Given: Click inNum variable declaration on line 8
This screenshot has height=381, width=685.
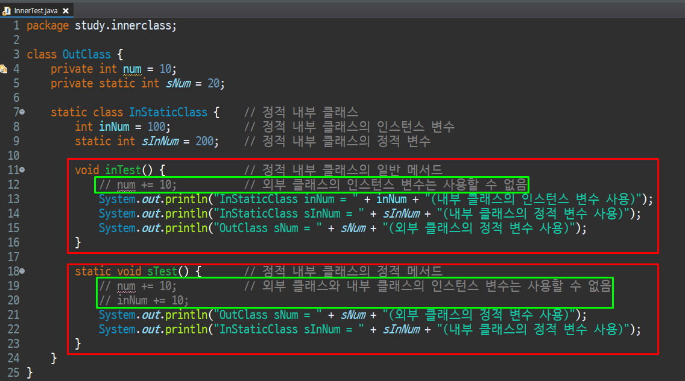Looking at the screenshot, I should (114, 127).
